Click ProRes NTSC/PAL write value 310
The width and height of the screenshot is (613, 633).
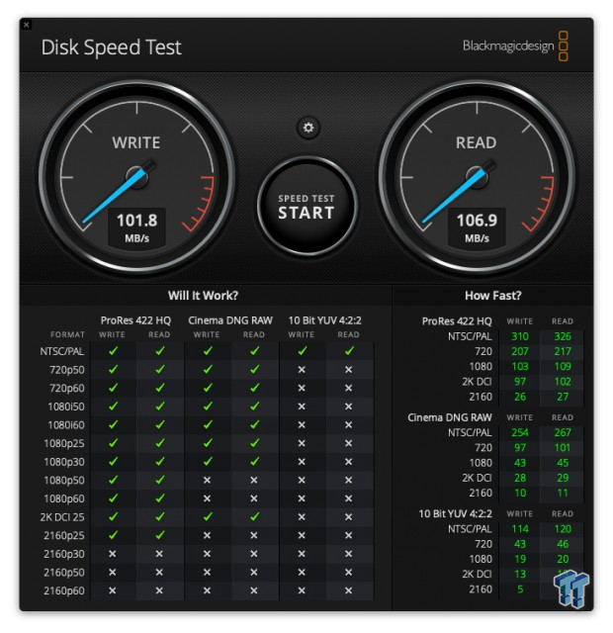(520, 336)
